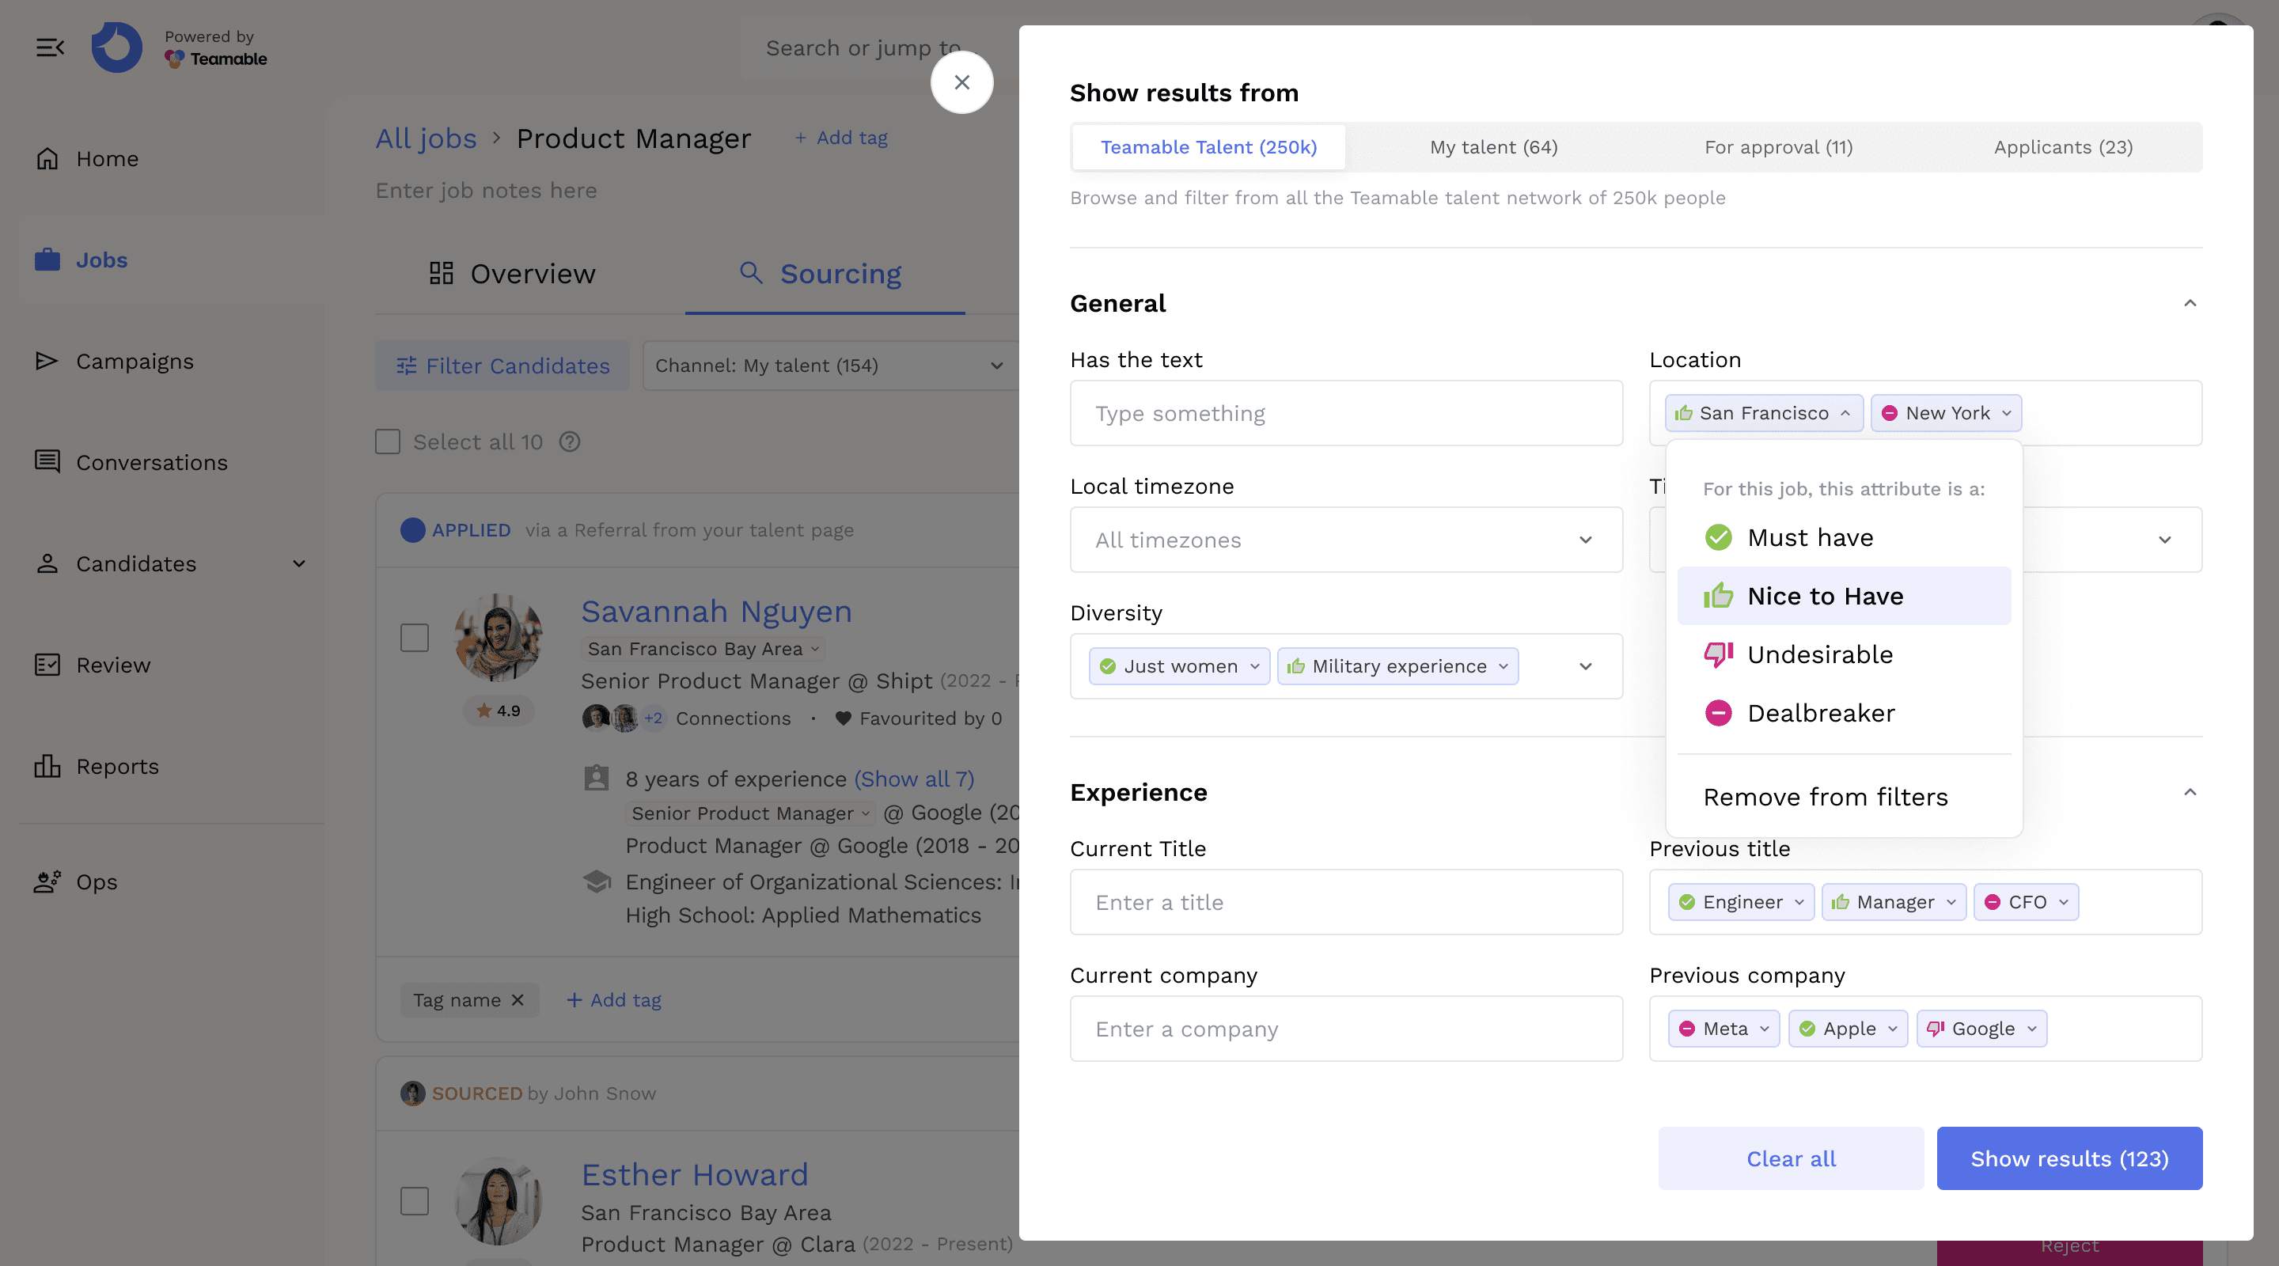Image resolution: width=2279 pixels, height=1266 pixels.
Task: Close the filter panel with X
Action: pyautogui.click(x=961, y=82)
